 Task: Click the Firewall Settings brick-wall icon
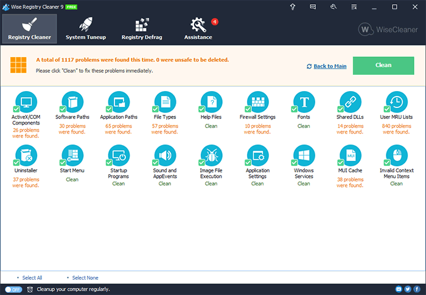tap(258, 102)
